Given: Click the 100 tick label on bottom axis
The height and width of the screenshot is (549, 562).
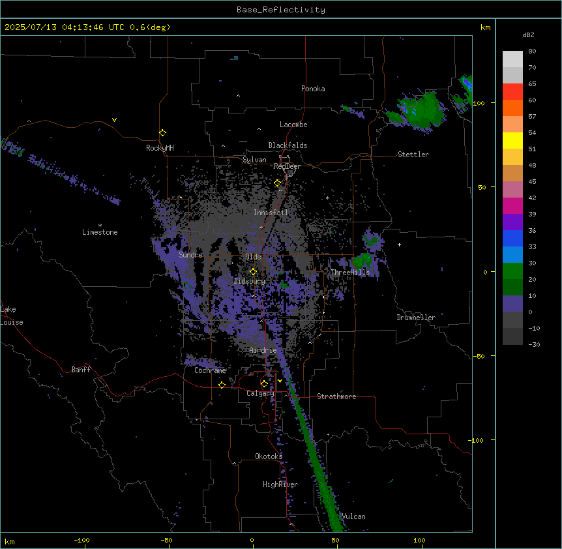Looking at the screenshot, I should click(x=419, y=541).
